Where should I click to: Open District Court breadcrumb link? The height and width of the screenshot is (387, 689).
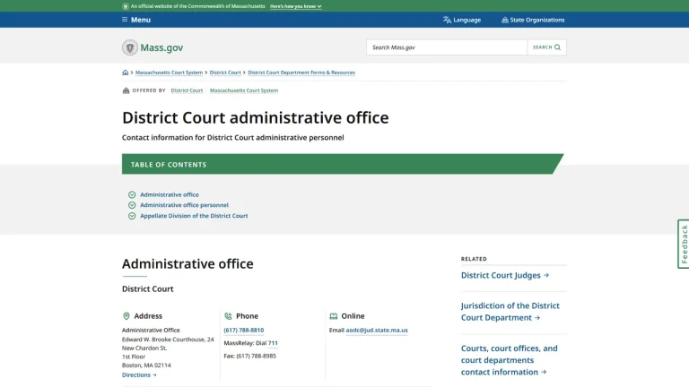coord(225,73)
